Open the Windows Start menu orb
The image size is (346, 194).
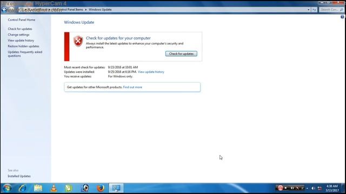click(7, 188)
